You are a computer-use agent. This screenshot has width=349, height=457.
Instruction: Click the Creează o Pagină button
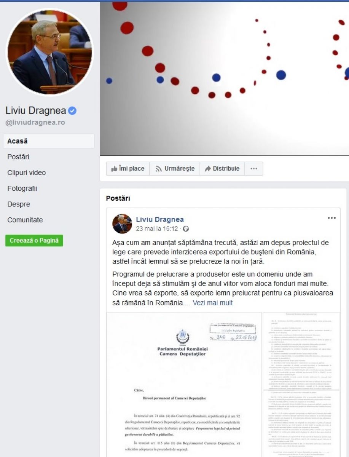tap(34, 241)
